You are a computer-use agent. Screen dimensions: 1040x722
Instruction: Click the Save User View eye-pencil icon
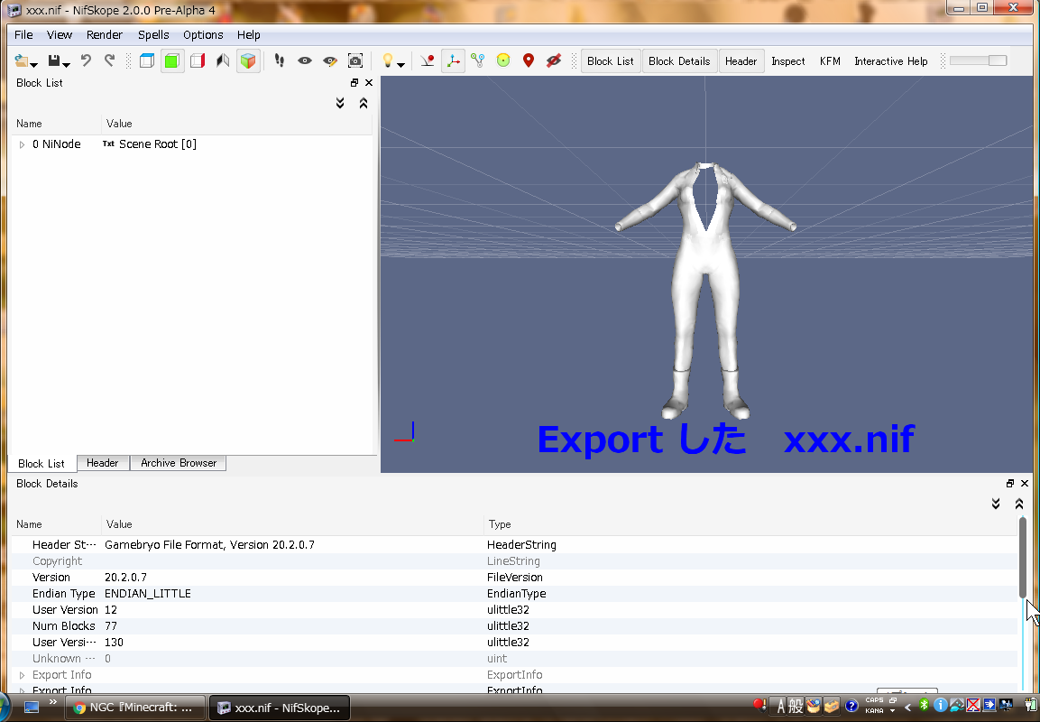[x=329, y=61]
